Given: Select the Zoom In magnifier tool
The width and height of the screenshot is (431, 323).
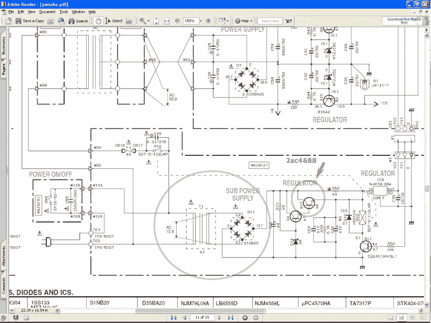Looking at the screenshot, I should click(143, 21).
